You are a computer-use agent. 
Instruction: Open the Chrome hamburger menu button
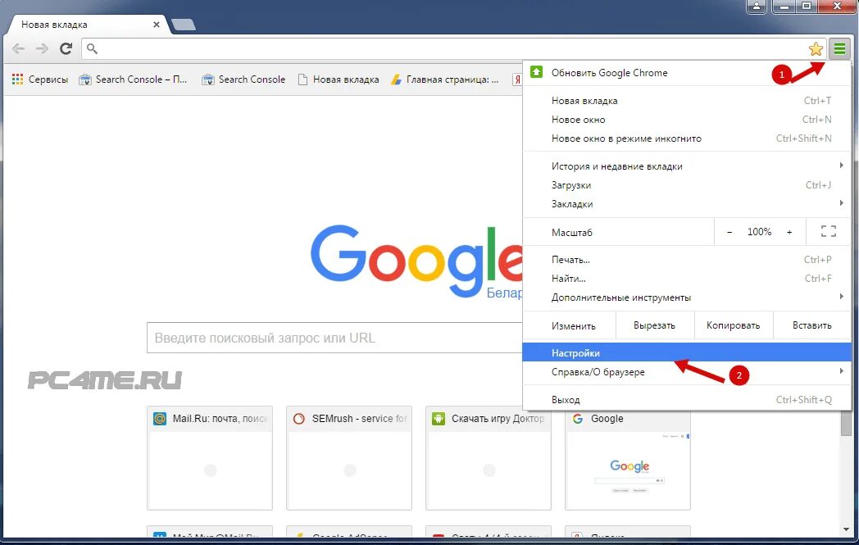(x=839, y=49)
